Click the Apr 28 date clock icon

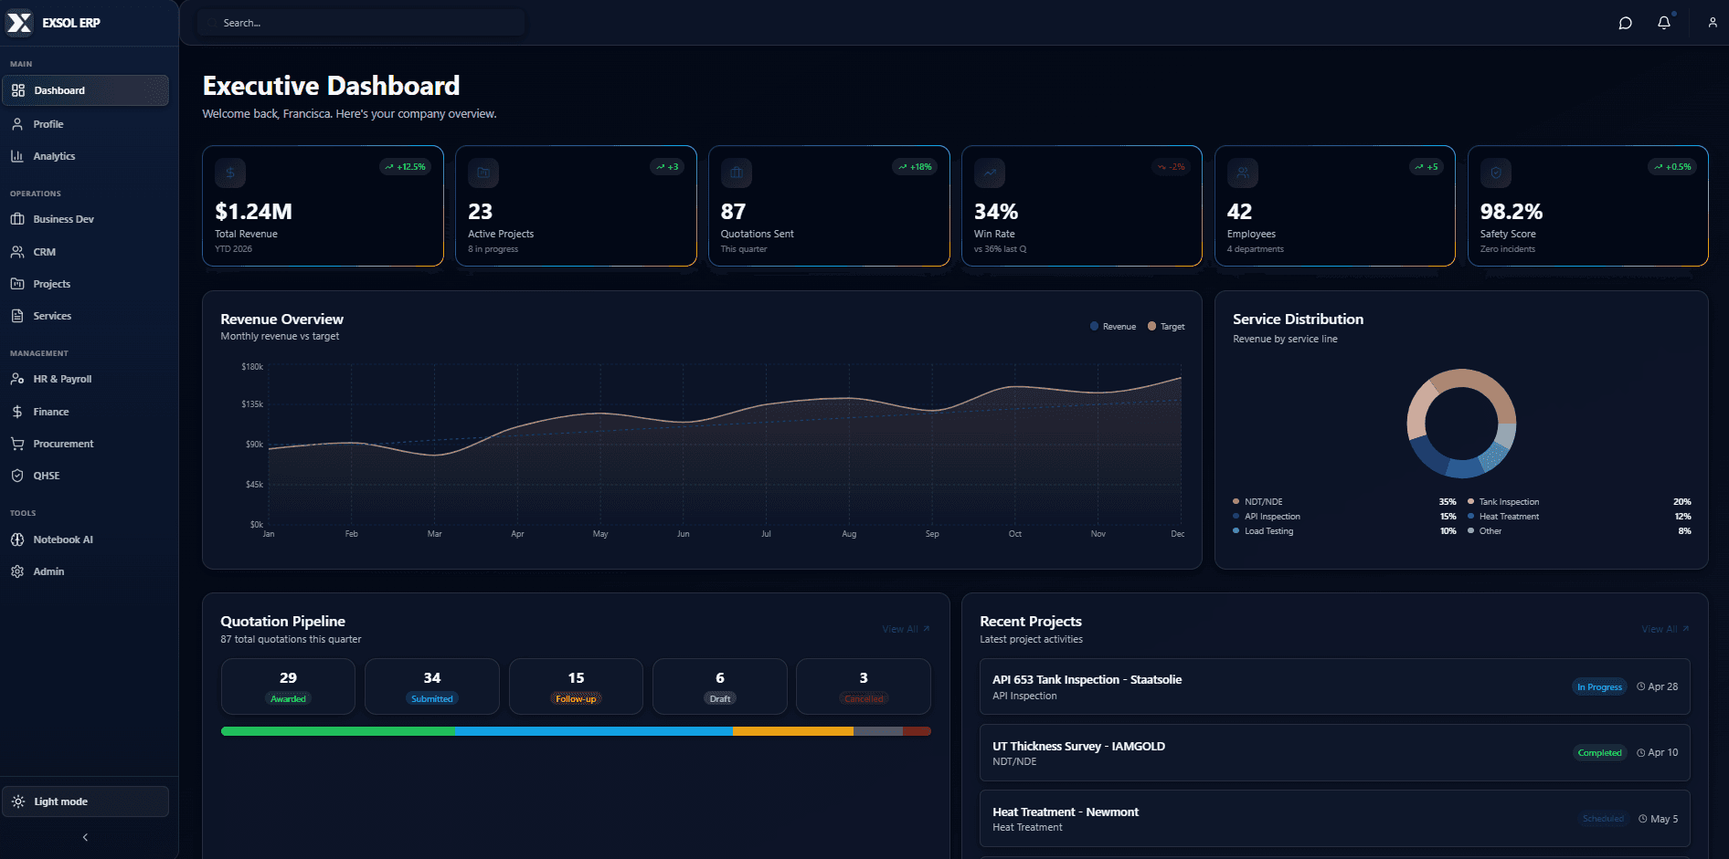click(x=1641, y=686)
